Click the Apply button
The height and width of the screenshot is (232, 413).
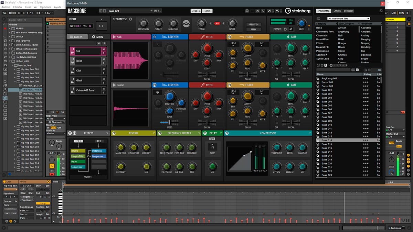point(254,30)
